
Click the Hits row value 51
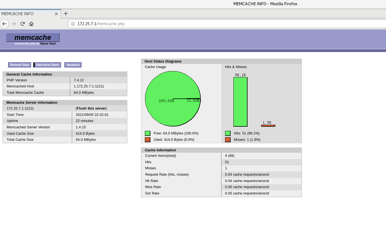(x=227, y=162)
